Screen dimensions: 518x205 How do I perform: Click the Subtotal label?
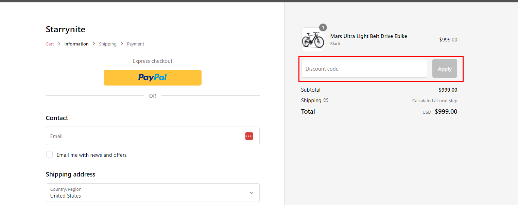click(311, 90)
